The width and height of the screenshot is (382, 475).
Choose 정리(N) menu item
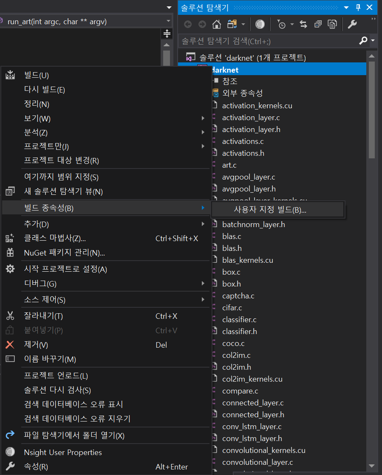(106, 104)
